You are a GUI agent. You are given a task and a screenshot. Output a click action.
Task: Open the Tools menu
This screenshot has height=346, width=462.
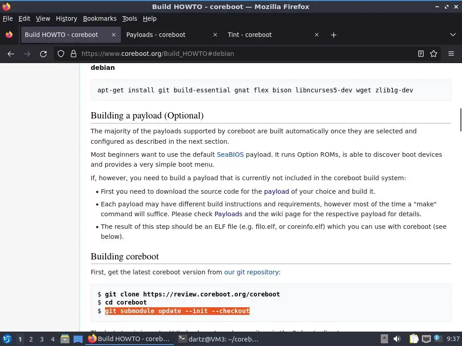(x=129, y=18)
